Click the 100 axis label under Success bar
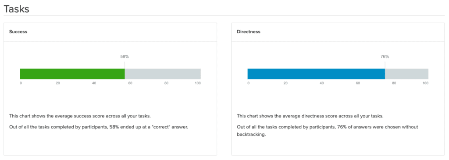Viewport: 449px width, 160px height. pos(198,83)
